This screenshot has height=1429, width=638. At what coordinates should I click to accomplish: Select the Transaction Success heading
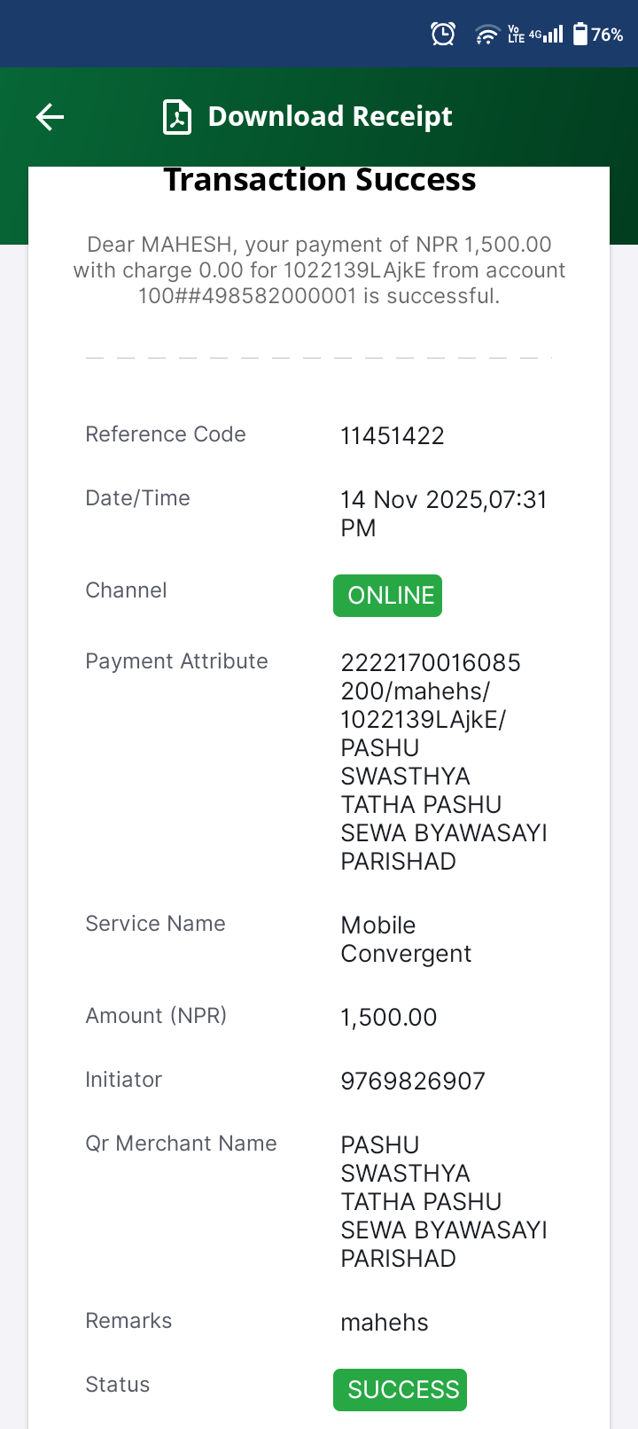[319, 180]
